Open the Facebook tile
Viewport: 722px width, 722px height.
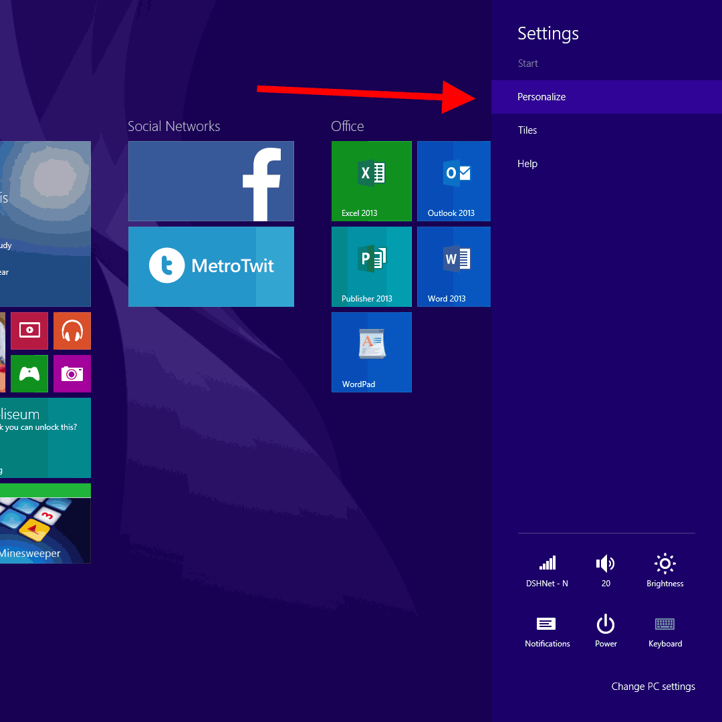click(211, 180)
